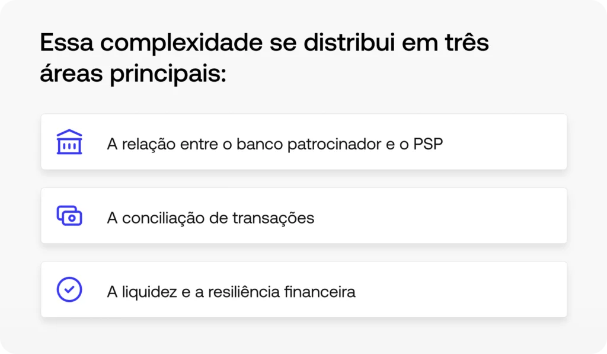The image size is (607, 354).
Task: Click the word 'PSP' in first card
Action: coord(429,144)
